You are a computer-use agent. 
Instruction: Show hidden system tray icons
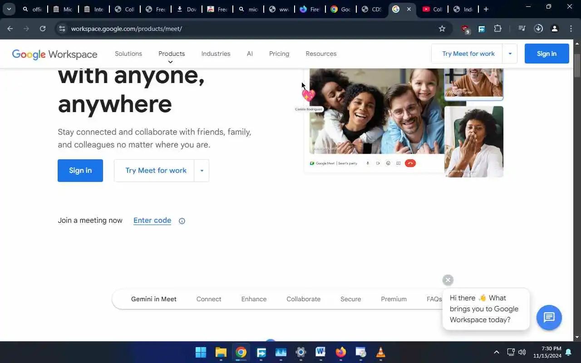pos(497,352)
